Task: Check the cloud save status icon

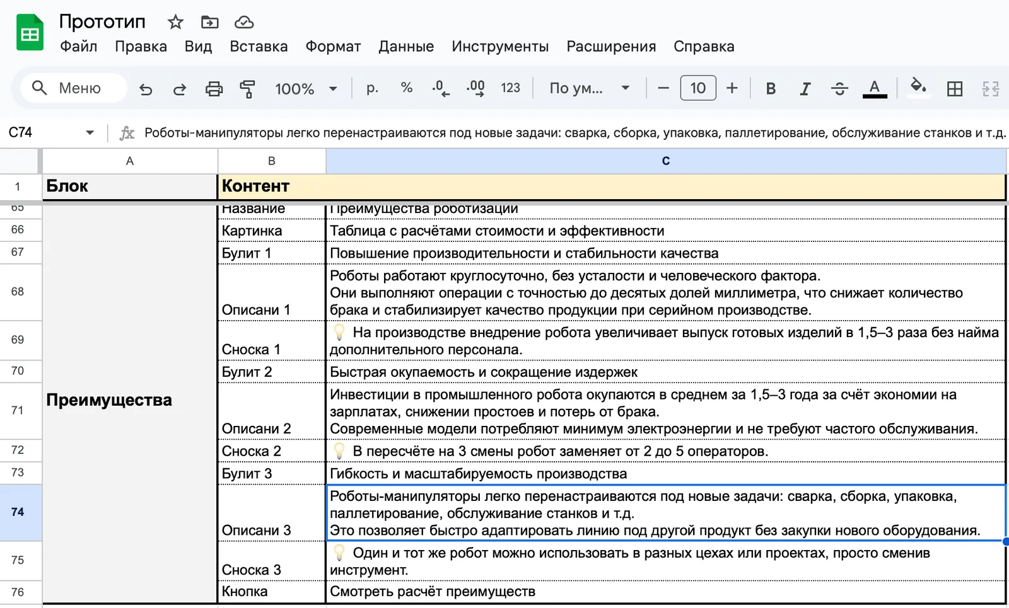Action: pos(244,23)
